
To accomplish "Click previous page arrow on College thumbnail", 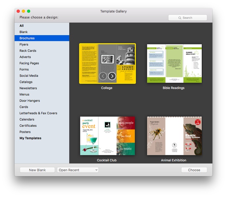I will click(x=103, y=76).
